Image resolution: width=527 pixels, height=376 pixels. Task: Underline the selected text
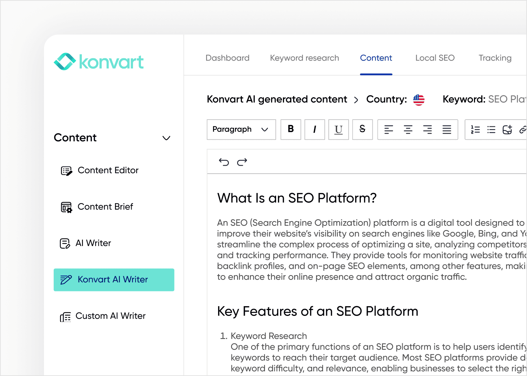tap(338, 129)
